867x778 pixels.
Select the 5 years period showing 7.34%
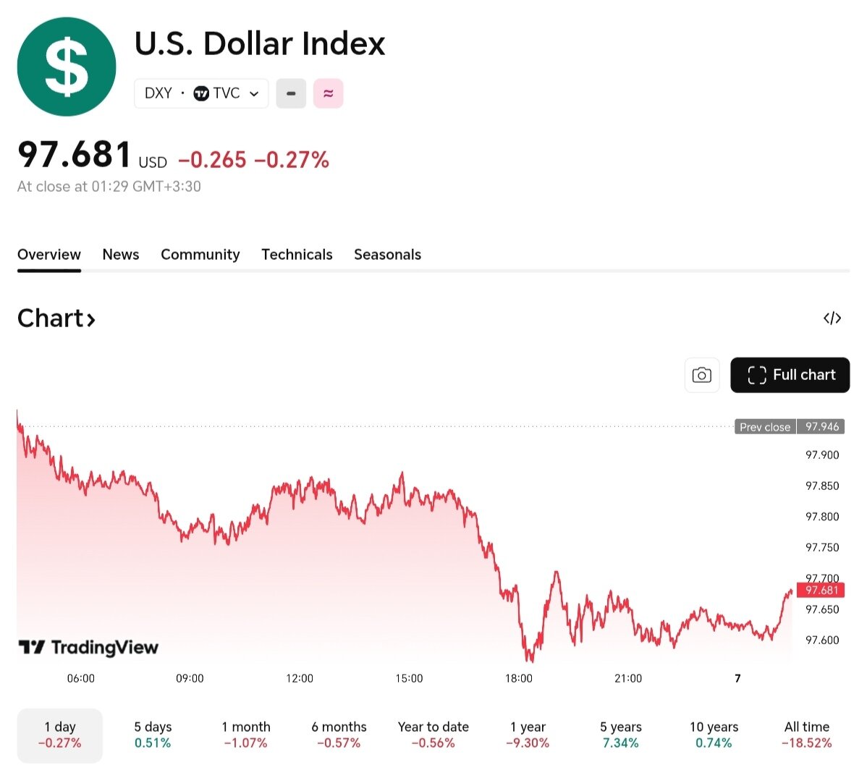tap(620, 735)
